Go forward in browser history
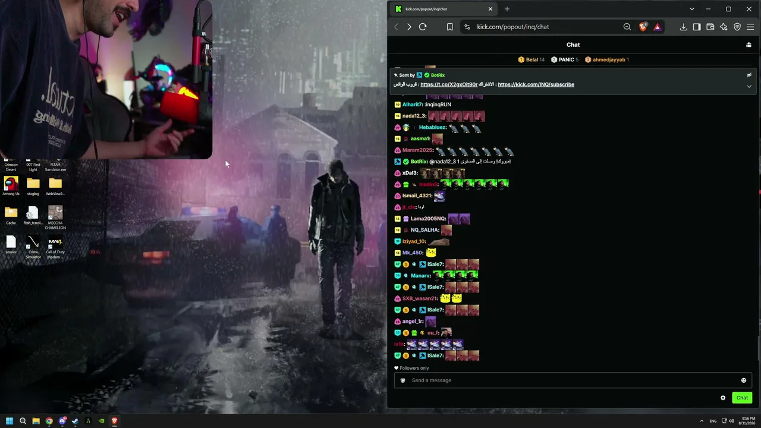This screenshot has height=428, width=761. [409, 27]
